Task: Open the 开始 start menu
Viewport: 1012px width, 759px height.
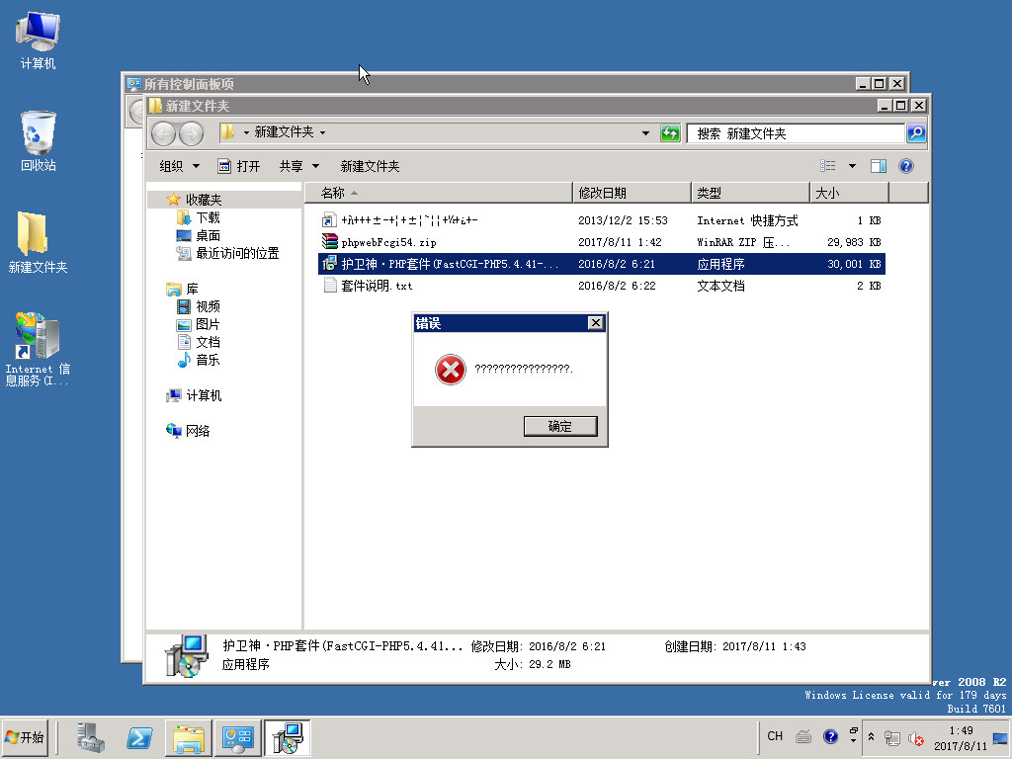Action: pos(26,737)
